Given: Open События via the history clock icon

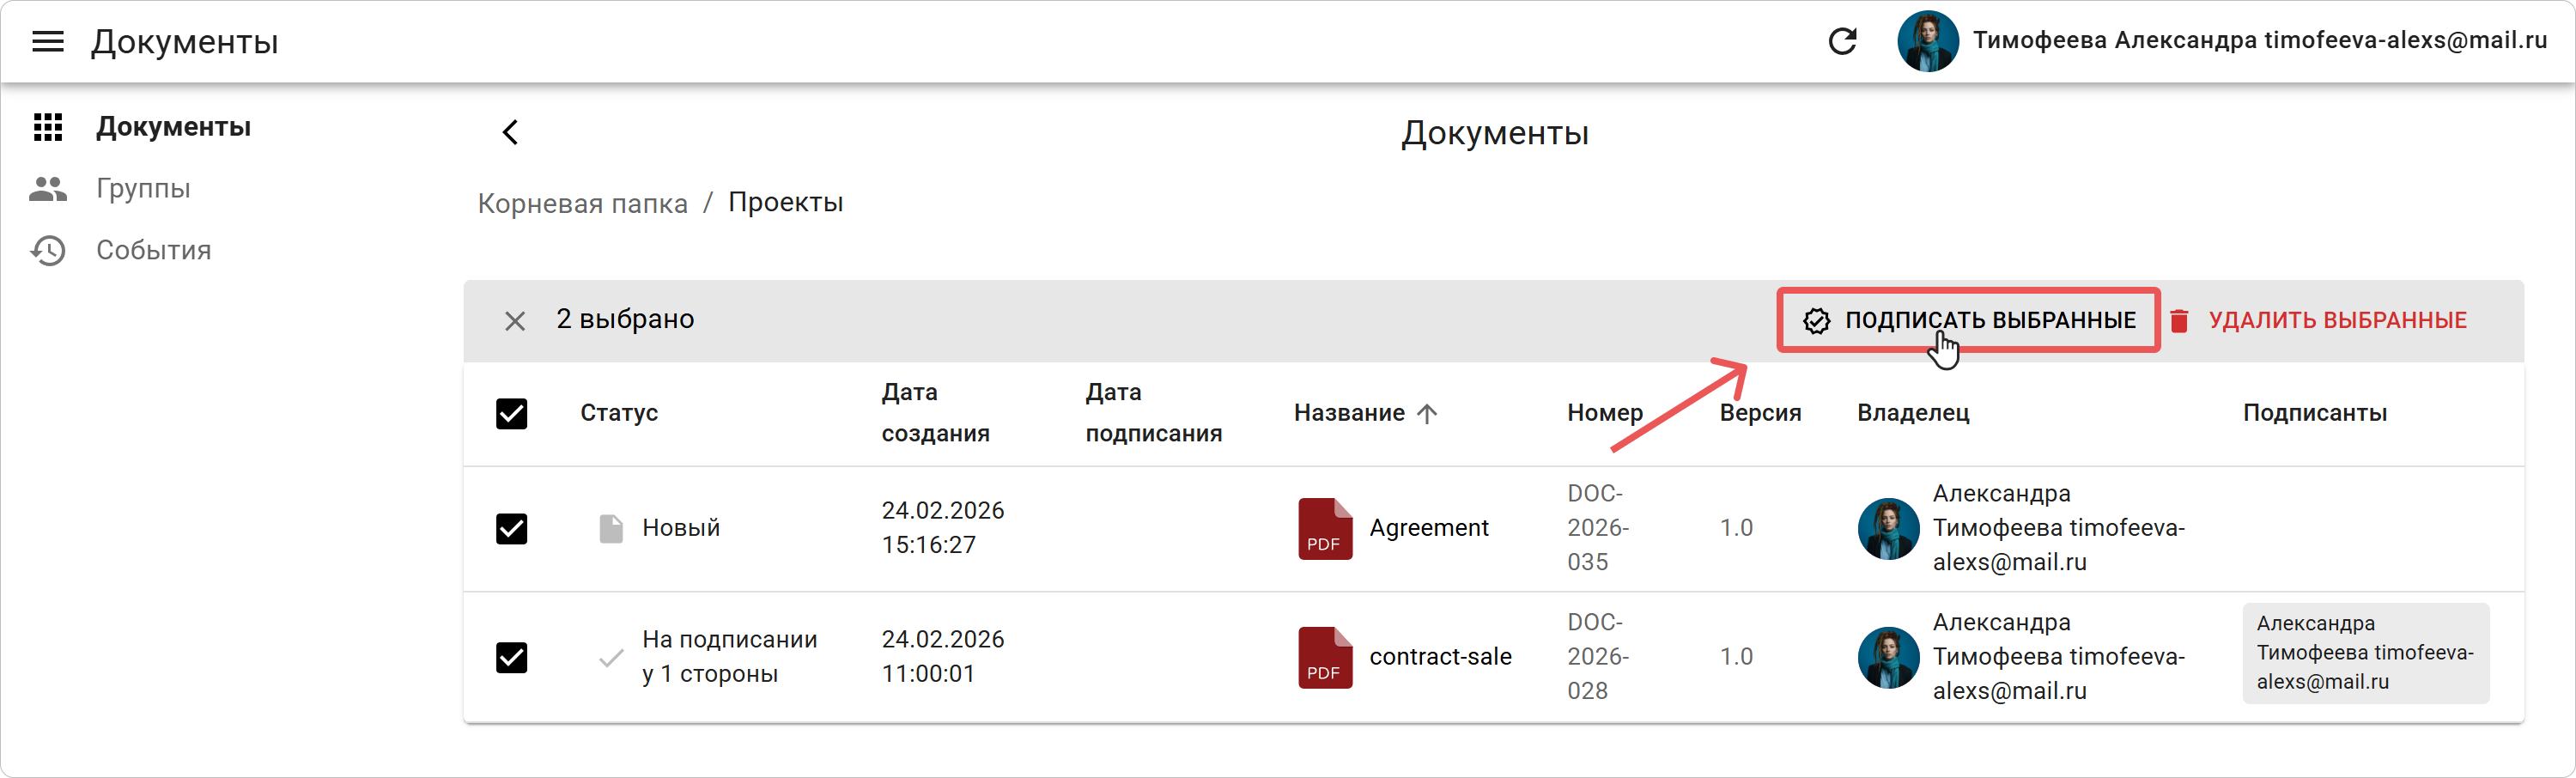Looking at the screenshot, I should (x=47, y=250).
